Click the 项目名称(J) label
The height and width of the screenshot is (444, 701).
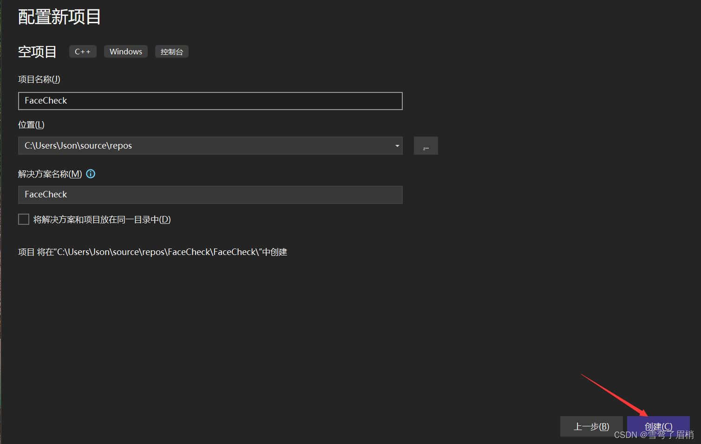click(39, 79)
